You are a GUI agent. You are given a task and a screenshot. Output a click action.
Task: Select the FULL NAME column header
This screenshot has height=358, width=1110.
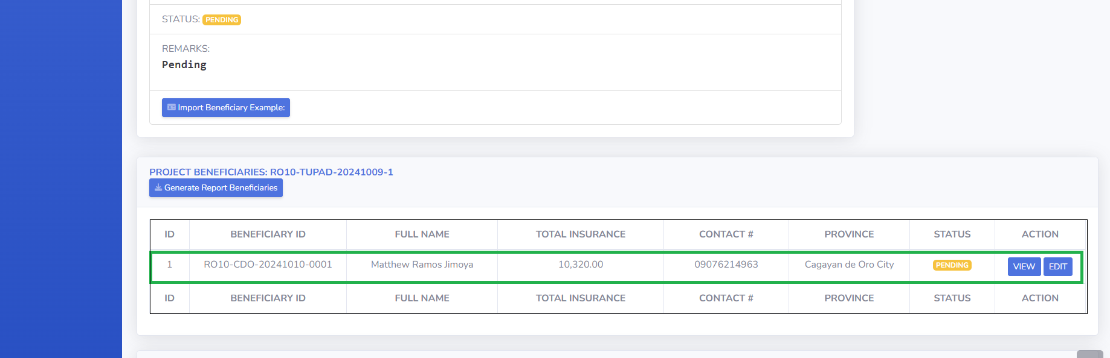tap(422, 234)
